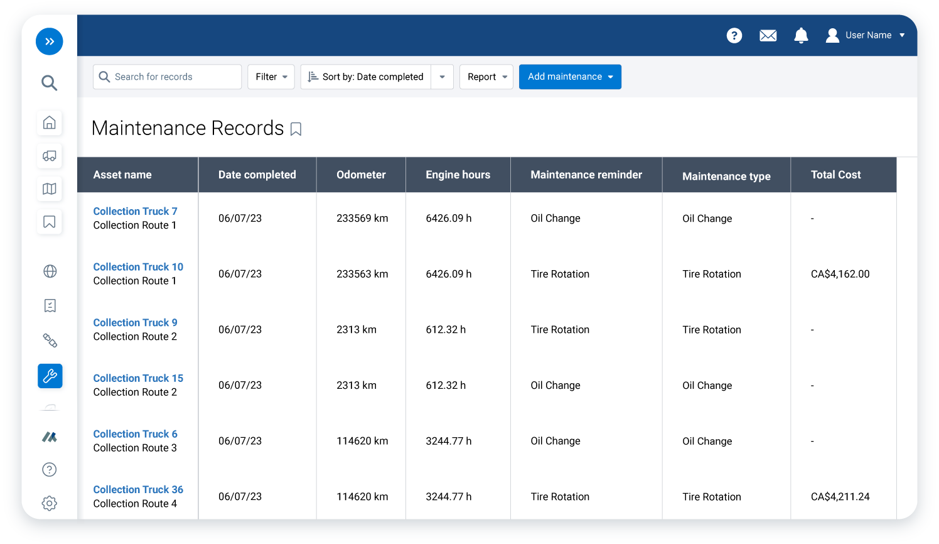Image resolution: width=939 pixels, height=544 pixels.
Task: Open the vehicle truck sidebar icon
Action: 50,156
